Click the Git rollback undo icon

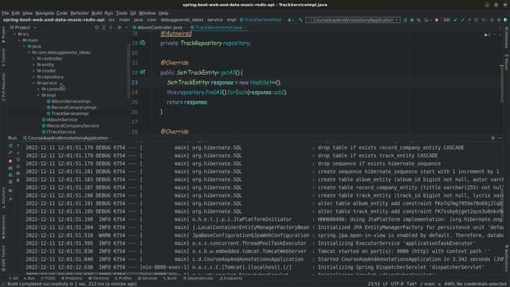[x=483, y=20]
